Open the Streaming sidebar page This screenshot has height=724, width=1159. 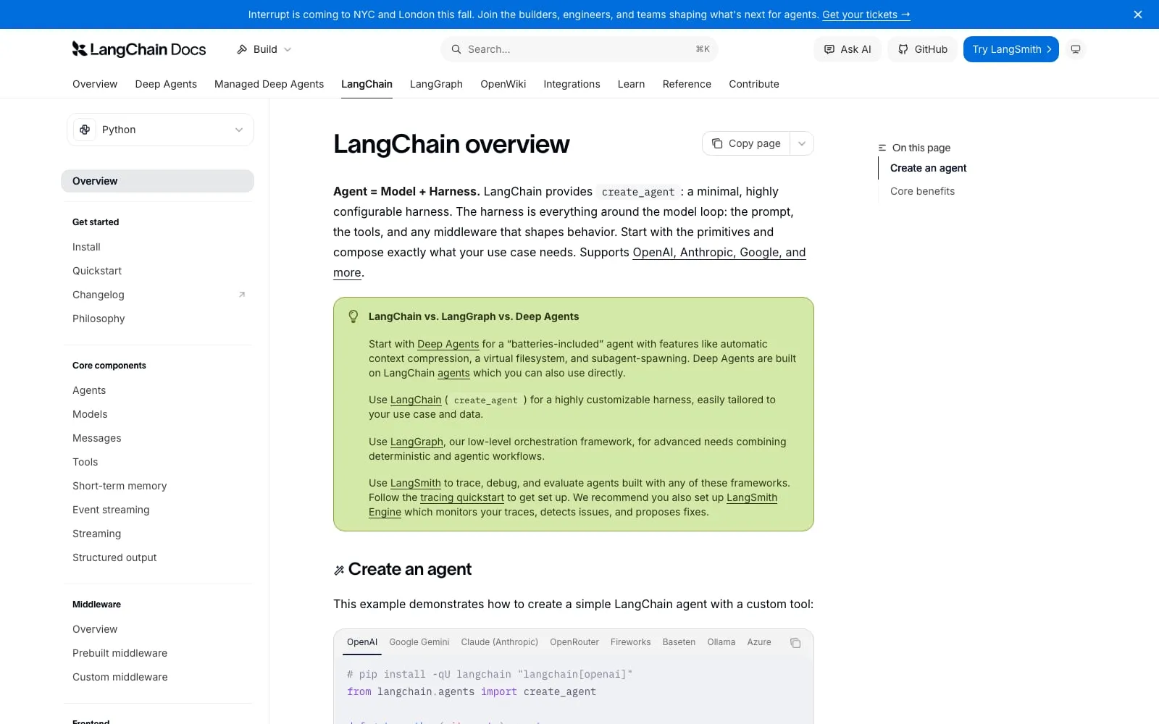97,534
